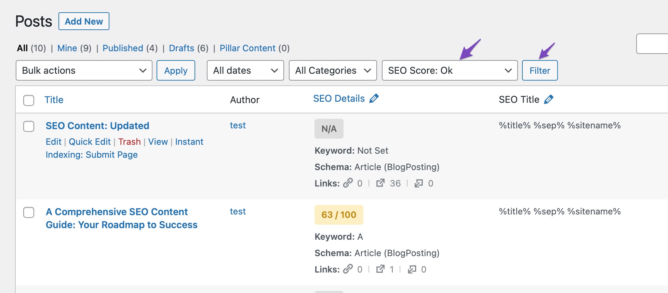This screenshot has width=668, height=293.
Task: Select the Comprehensive SEO Content Guide checkbox
Action: click(x=29, y=212)
